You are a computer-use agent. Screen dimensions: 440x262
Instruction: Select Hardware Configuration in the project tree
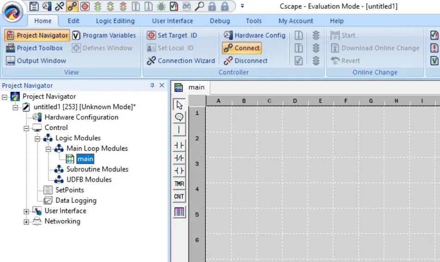81,117
